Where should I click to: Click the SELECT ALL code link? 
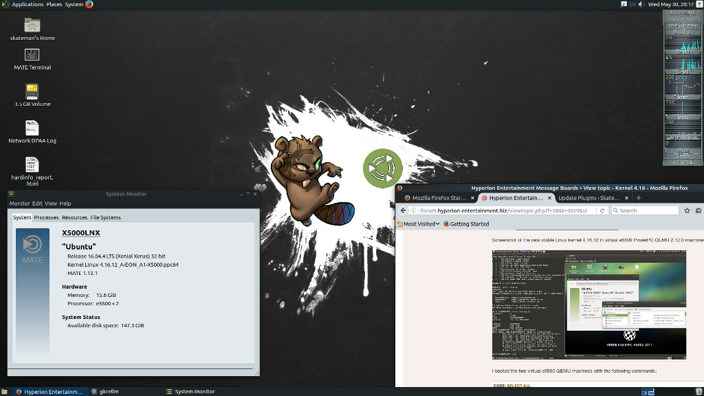point(518,385)
